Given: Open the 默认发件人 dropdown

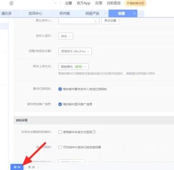Looking at the screenshot, I should click(x=79, y=21).
